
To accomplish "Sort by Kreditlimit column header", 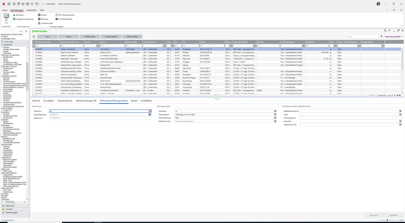I will (317, 42).
